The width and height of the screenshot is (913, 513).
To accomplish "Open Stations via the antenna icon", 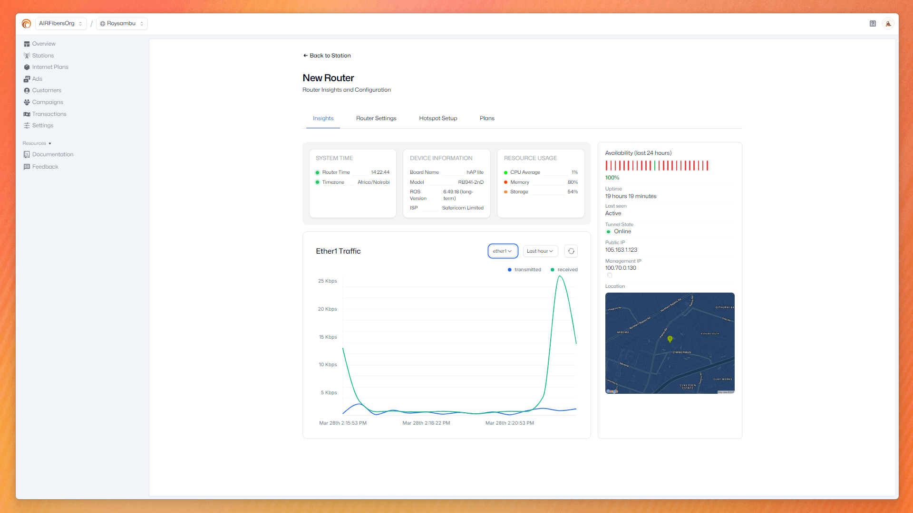I will tap(27, 56).
